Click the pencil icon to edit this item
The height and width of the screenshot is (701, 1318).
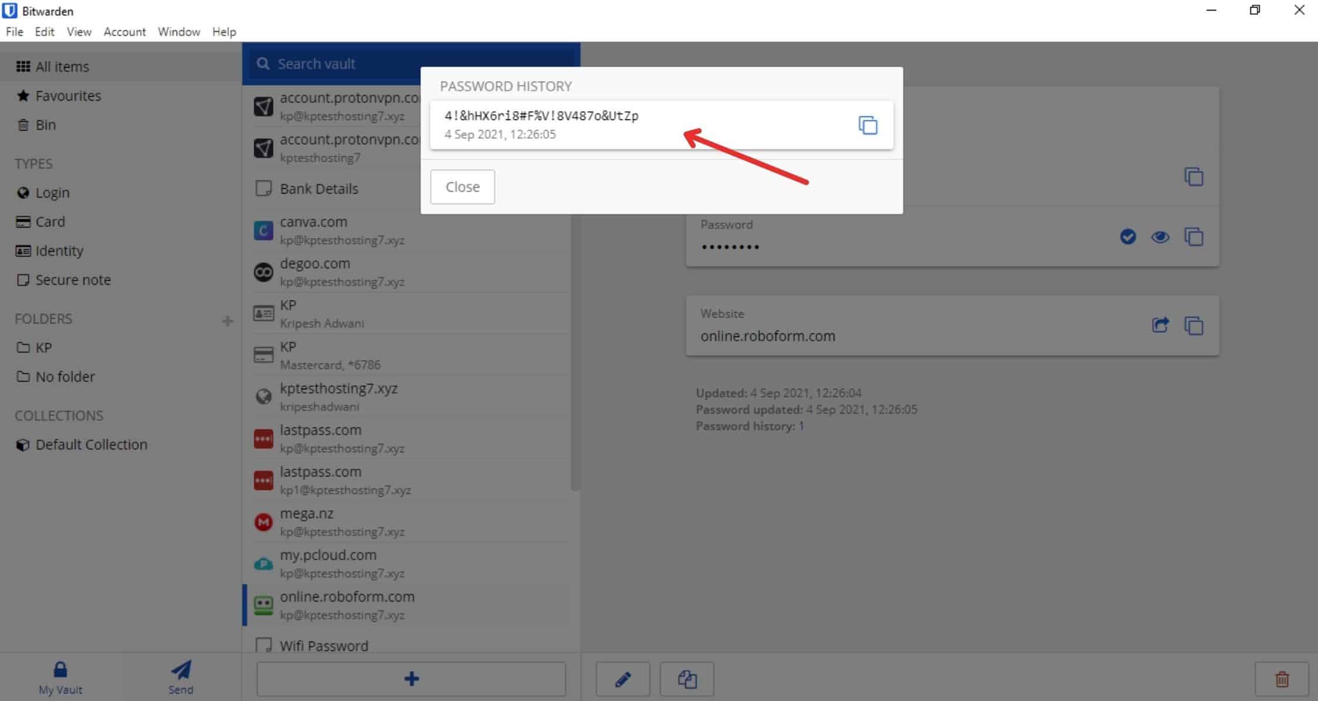pos(623,679)
